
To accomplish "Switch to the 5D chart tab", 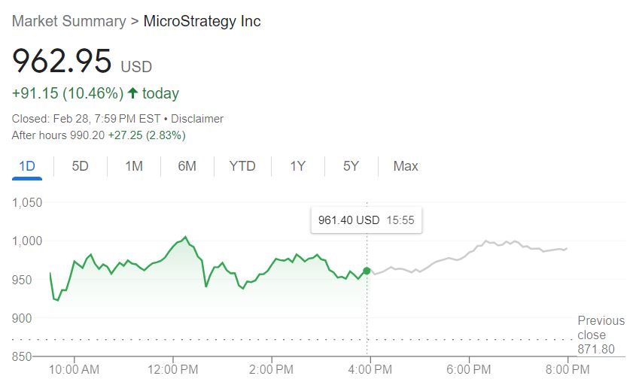I will [x=81, y=166].
